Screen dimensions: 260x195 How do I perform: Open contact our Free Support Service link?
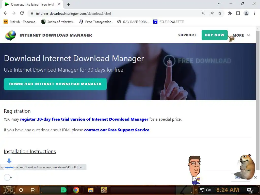pos(117,130)
